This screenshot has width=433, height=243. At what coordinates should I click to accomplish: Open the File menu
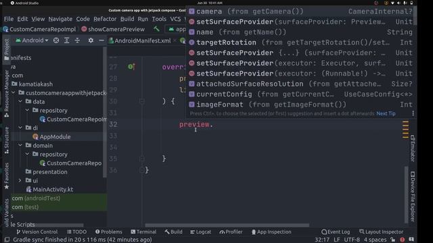click(9, 19)
